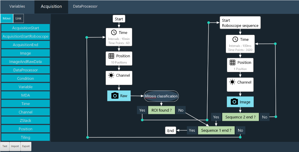This screenshot has height=152, width=299.
Task: Select the ROI found ? condition
Action: coord(161,110)
